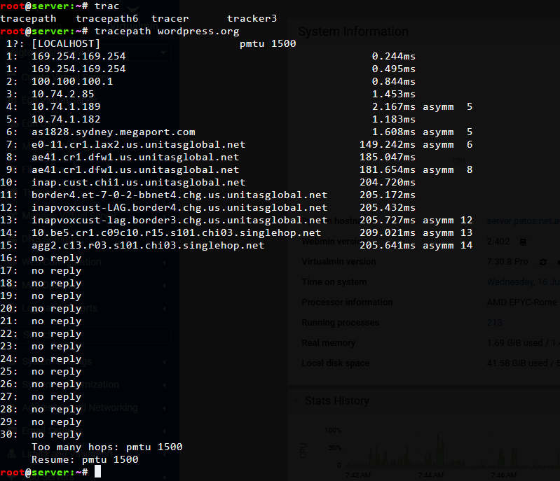Click 'inapvoxcust-LAG.border4' hop 12 hostname

click(179, 207)
